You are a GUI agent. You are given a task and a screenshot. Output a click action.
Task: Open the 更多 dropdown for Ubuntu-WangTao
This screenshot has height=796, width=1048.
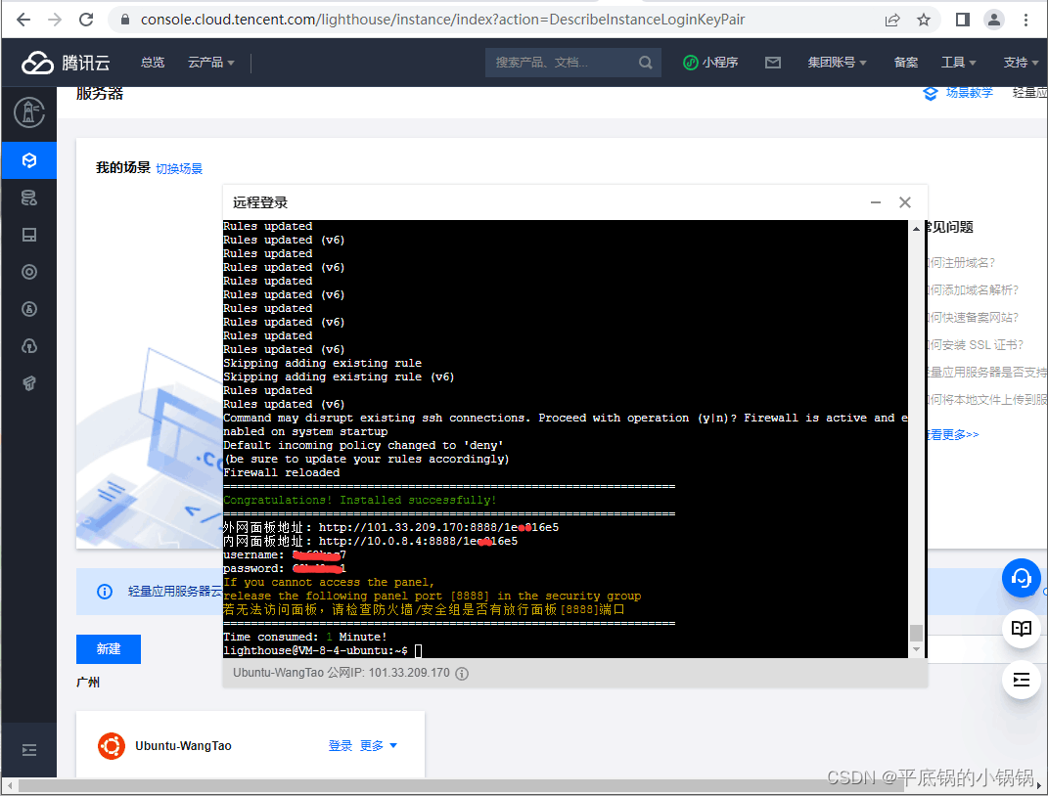pos(379,746)
